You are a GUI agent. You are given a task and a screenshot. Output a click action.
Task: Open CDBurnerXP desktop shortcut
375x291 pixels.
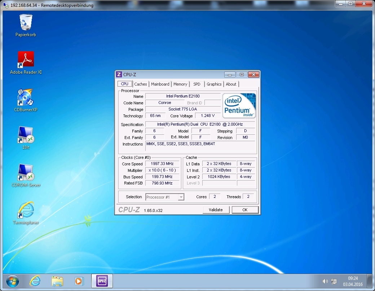[x=26, y=100]
